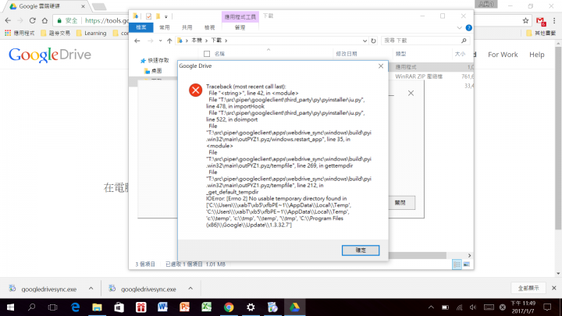Open the Gmail extension icon

541,21
